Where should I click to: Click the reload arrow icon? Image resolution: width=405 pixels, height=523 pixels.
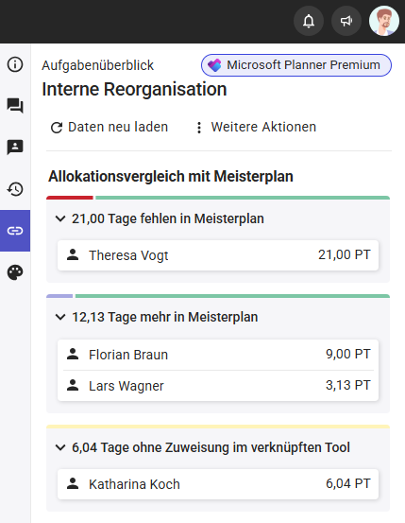(57, 128)
